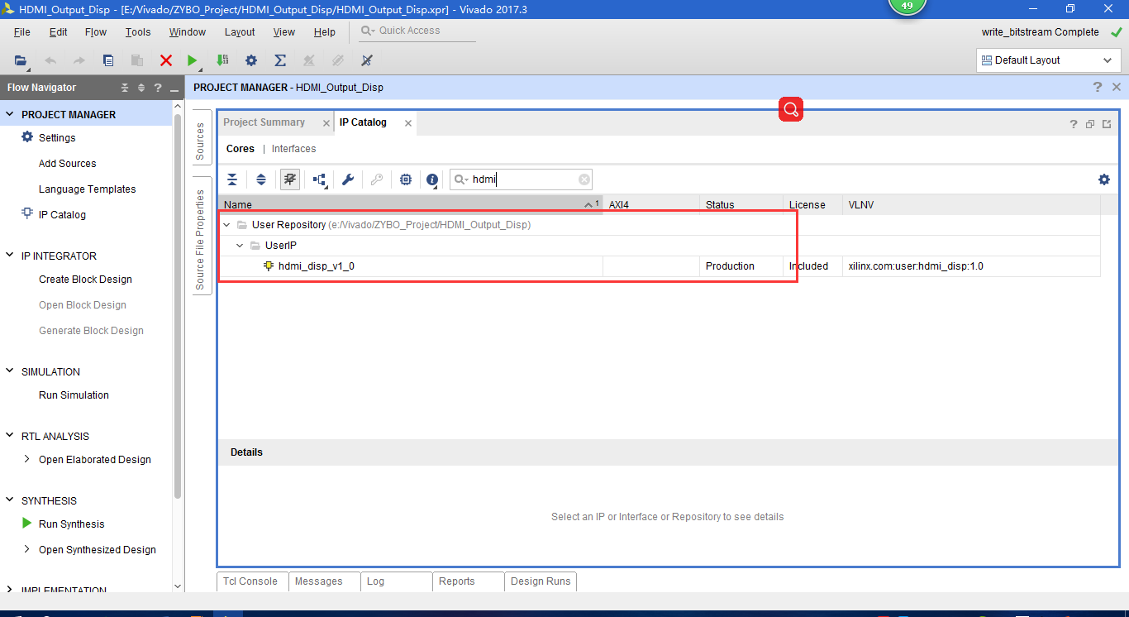The image size is (1129, 617).
Task: Click Add Sources
Action: click(x=67, y=164)
